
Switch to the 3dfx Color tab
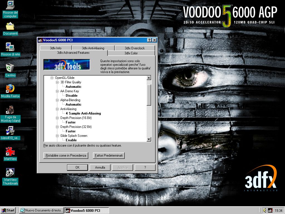coord(131,53)
